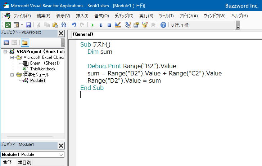Select Module1 in project tree

pyautogui.click(x=38, y=80)
